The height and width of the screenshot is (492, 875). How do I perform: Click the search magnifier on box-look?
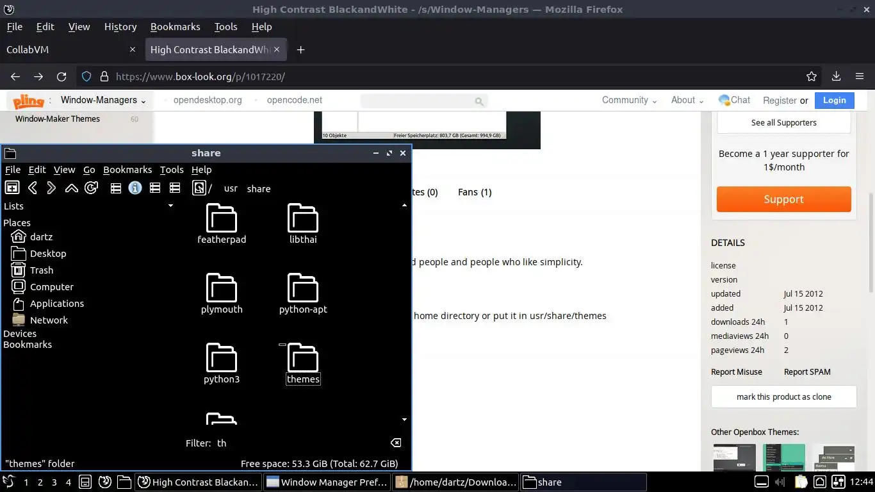coord(478,101)
